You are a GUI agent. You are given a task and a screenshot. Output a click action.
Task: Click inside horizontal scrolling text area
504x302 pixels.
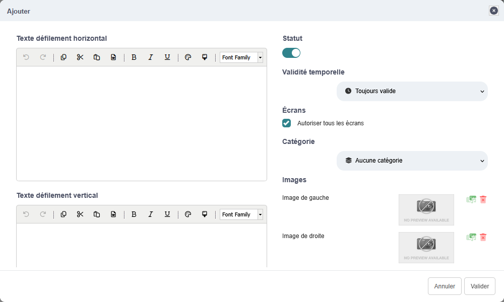tap(141, 123)
